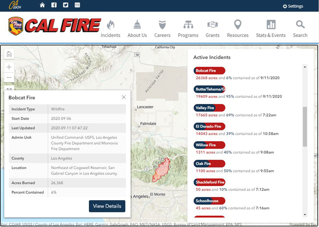Select the Oak Fire incident badge
The image size is (319, 227).
click(x=210, y=163)
